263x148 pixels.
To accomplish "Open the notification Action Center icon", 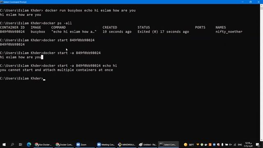I will tap(258, 144).
